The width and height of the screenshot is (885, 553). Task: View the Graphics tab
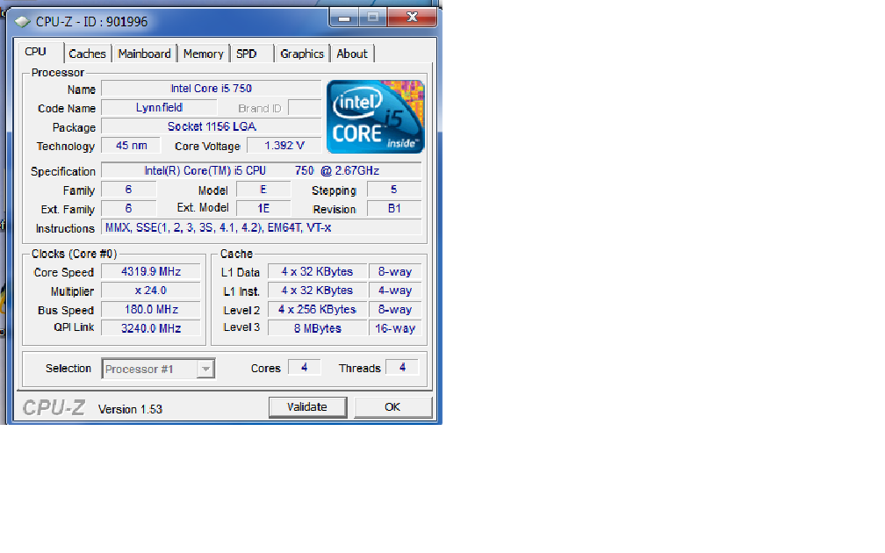pyautogui.click(x=302, y=54)
